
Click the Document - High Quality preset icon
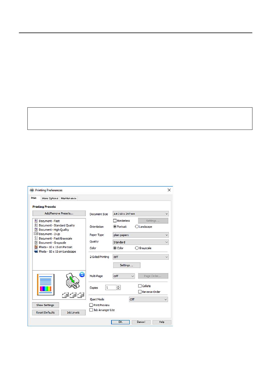click(36, 229)
